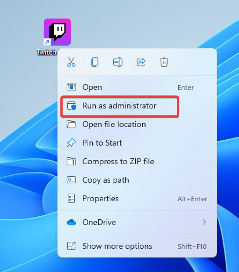This screenshot has width=239, height=272.
Task: Click the Rename icon in context menu
Action: coord(118,62)
